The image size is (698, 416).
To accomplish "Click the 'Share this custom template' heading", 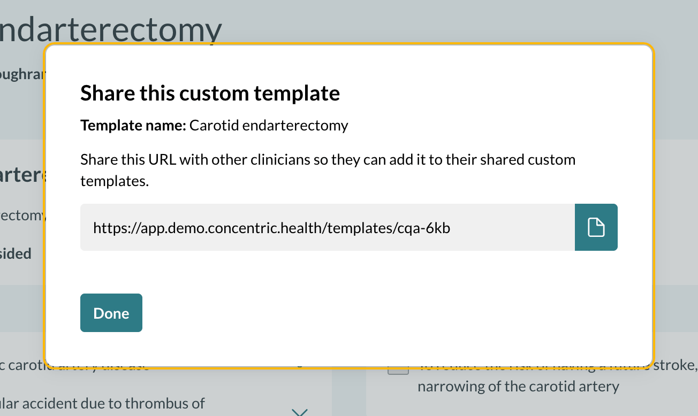I will (x=210, y=93).
